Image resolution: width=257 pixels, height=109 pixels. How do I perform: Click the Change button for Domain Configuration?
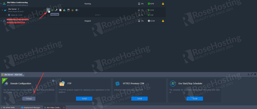[29, 99]
